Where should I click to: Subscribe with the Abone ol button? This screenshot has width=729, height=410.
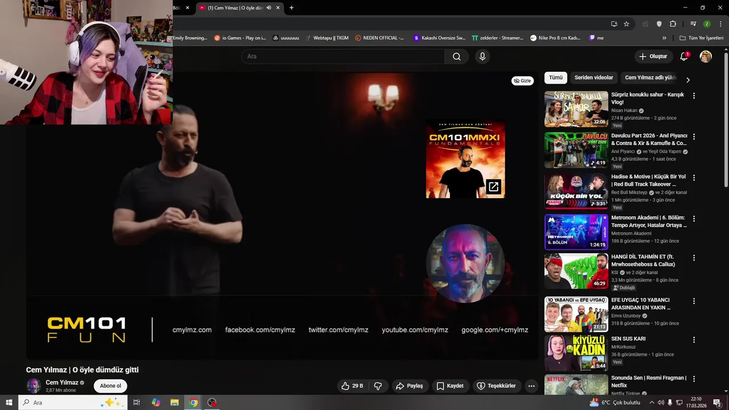coord(110,386)
